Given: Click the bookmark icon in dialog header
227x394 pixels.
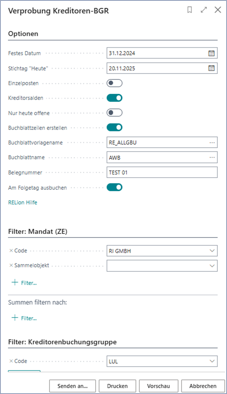Looking at the screenshot, I should (x=190, y=10).
